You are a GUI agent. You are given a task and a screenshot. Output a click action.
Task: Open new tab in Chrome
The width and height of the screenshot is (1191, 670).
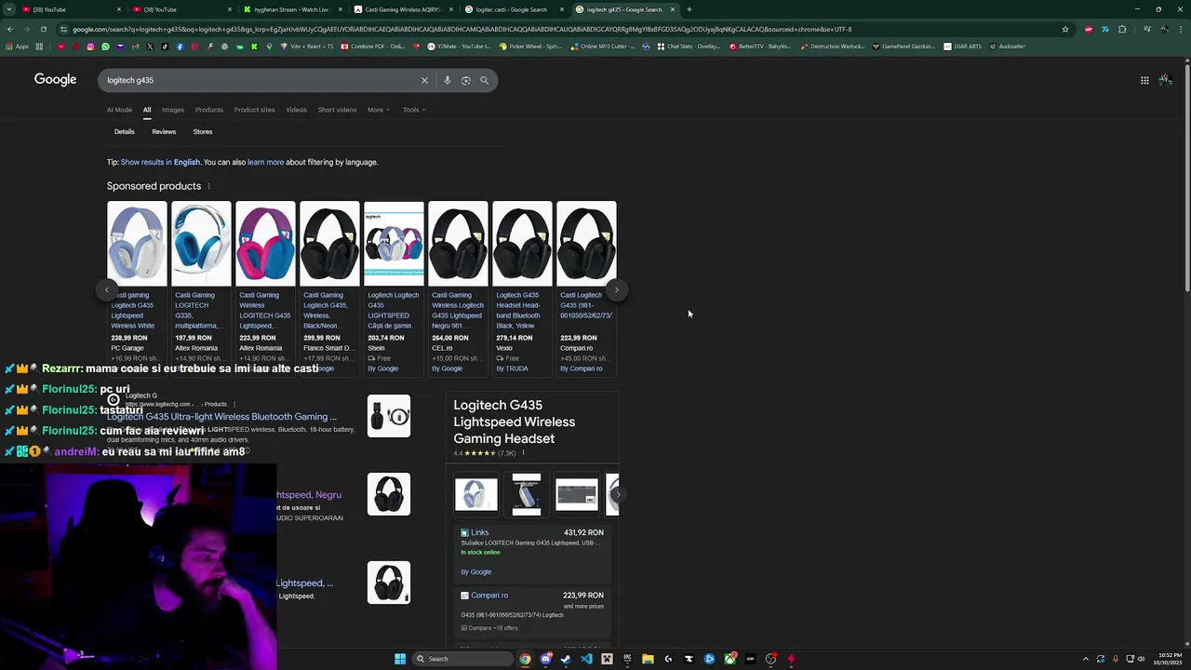tap(689, 9)
